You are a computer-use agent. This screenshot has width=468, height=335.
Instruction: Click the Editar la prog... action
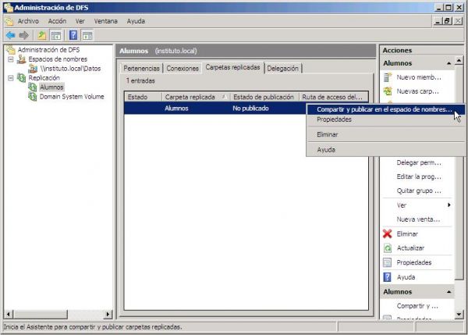click(419, 176)
